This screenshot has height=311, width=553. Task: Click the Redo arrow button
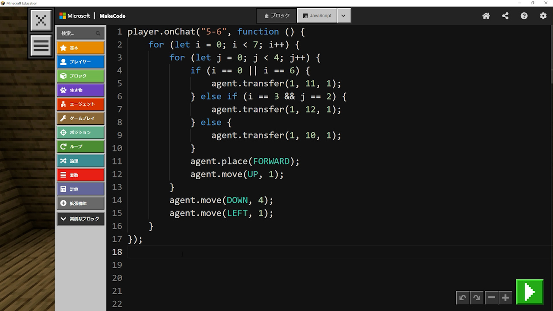coord(477,298)
